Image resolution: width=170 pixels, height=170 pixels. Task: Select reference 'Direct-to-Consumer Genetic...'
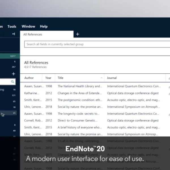click(x=78, y=120)
